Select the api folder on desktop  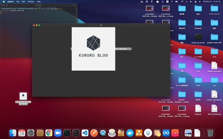tap(214, 81)
